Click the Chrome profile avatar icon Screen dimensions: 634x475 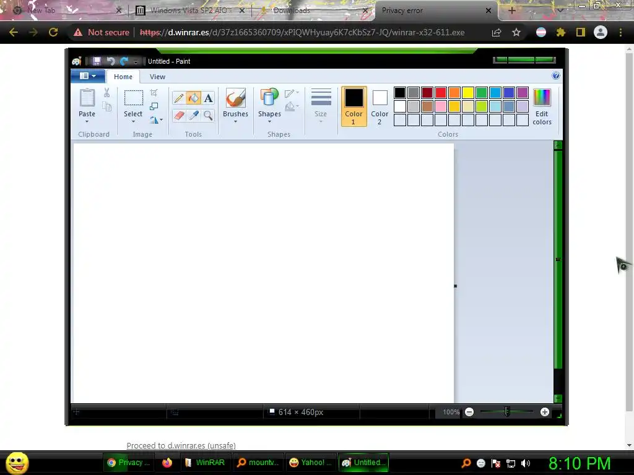pyautogui.click(x=601, y=32)
